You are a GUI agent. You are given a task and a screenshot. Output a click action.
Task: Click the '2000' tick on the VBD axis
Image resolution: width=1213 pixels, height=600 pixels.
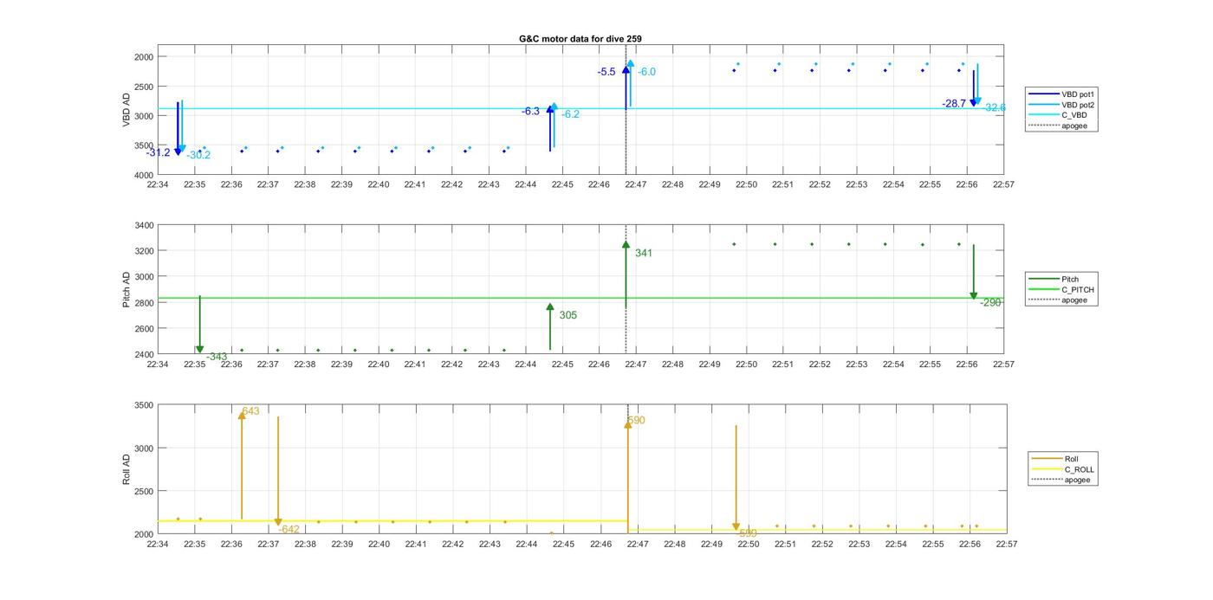coord(144,57)
